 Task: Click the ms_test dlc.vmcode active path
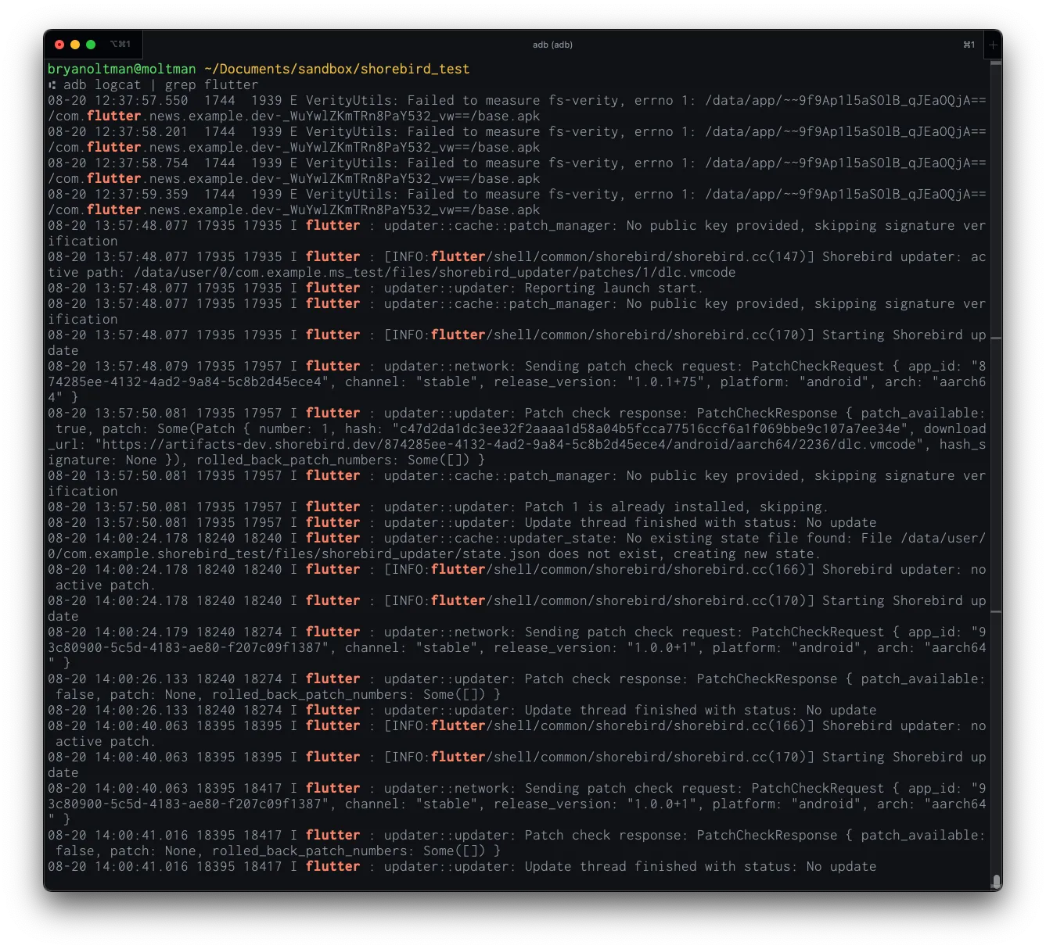click(435, 272)
